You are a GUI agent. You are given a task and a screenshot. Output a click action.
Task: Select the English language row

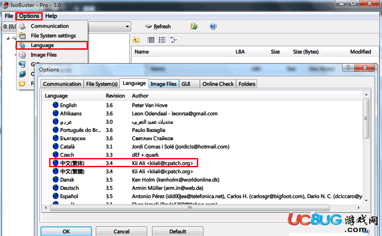point(202,105)
